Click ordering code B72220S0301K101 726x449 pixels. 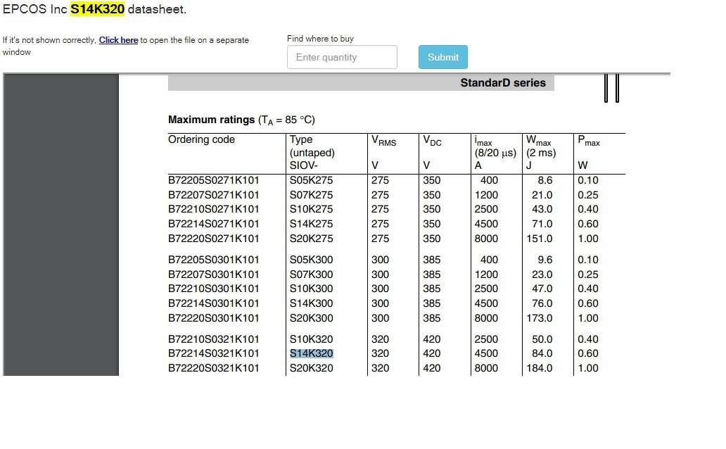click(213, 318)
